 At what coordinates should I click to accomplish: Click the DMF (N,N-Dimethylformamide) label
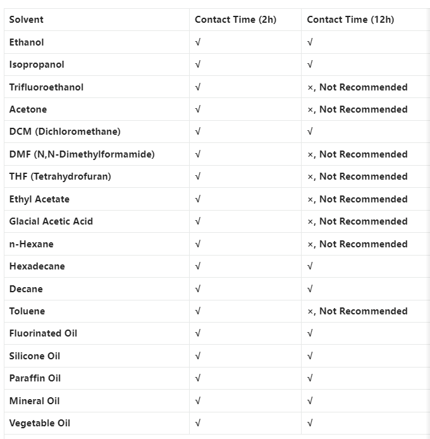click(x=82, y=154)
